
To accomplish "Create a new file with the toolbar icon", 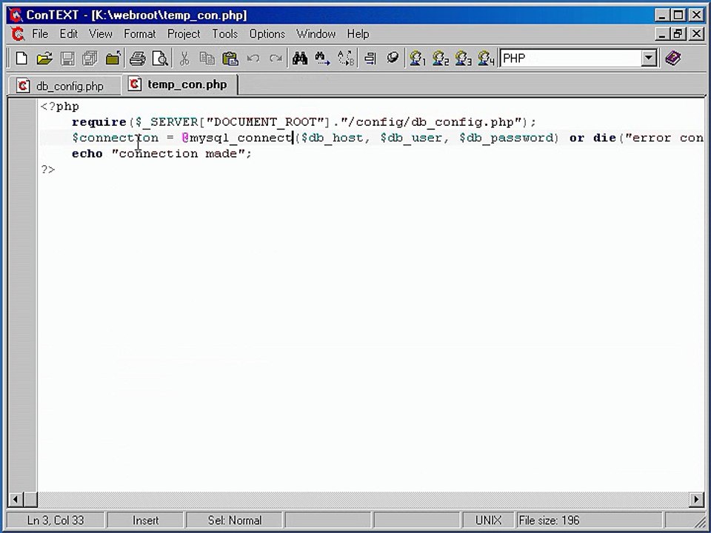I will click(x=21, y=58).
